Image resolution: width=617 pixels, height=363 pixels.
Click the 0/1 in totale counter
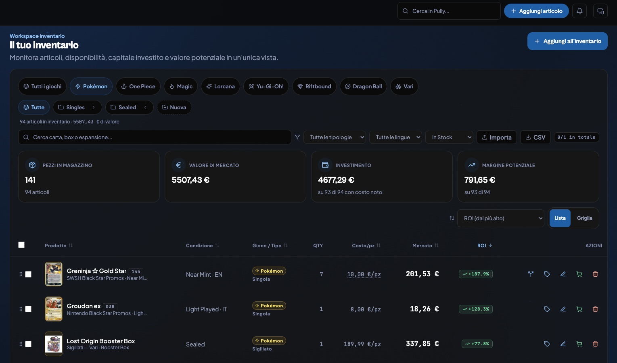[x=577, y=137]
